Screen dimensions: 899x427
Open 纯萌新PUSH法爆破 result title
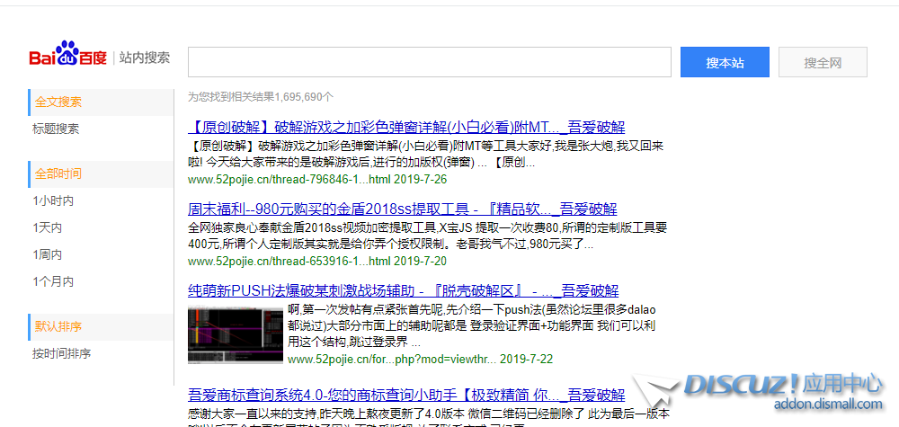[x=403, y=290]
